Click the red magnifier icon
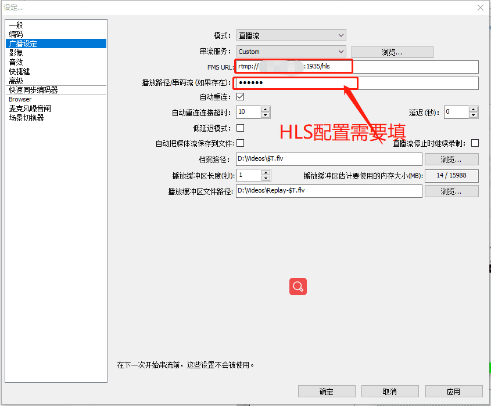Image resolution: width=491 pixels, height=406 pixels. pyautogui.click(x=298, y=286)
